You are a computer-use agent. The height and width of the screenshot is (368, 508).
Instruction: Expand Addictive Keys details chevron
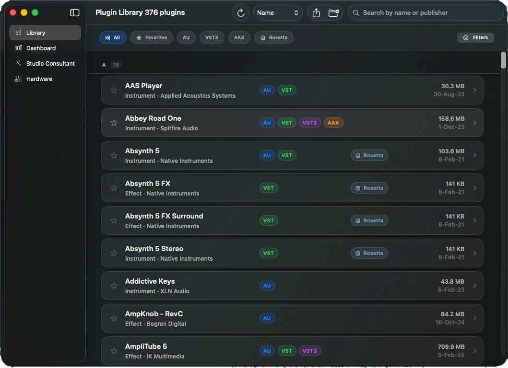[474, 286]
